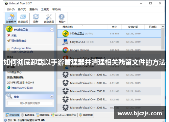The height and width of the screenshot is (122, 169).
Task: Click 强制删除痕迹 force removal action
Action: pos(19,41)
